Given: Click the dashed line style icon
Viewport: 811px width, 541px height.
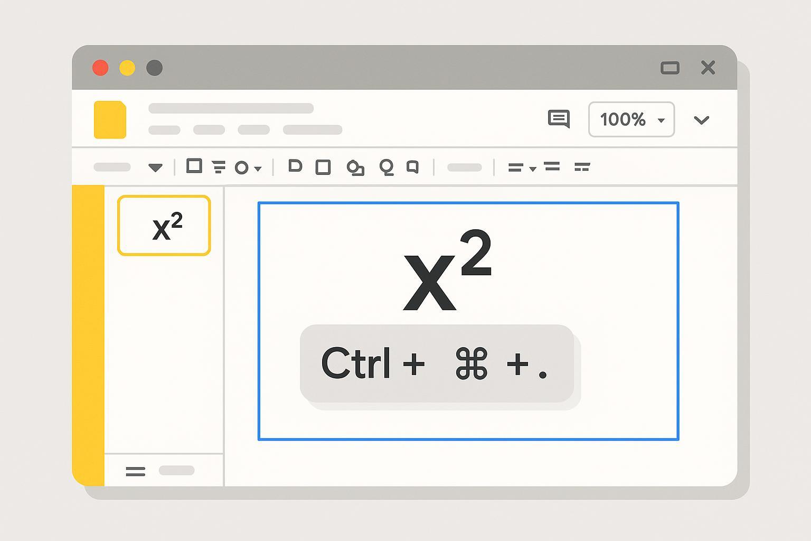Looking at the screenshot, I should click(x=582, y=167).
